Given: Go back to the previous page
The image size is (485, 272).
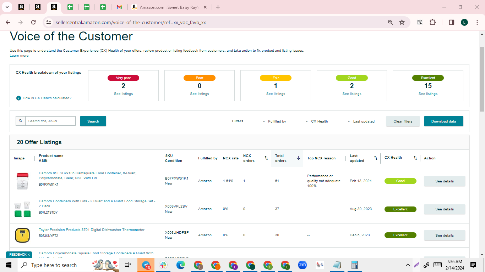Looking at the screenshot, I should [x=8, y=22].
